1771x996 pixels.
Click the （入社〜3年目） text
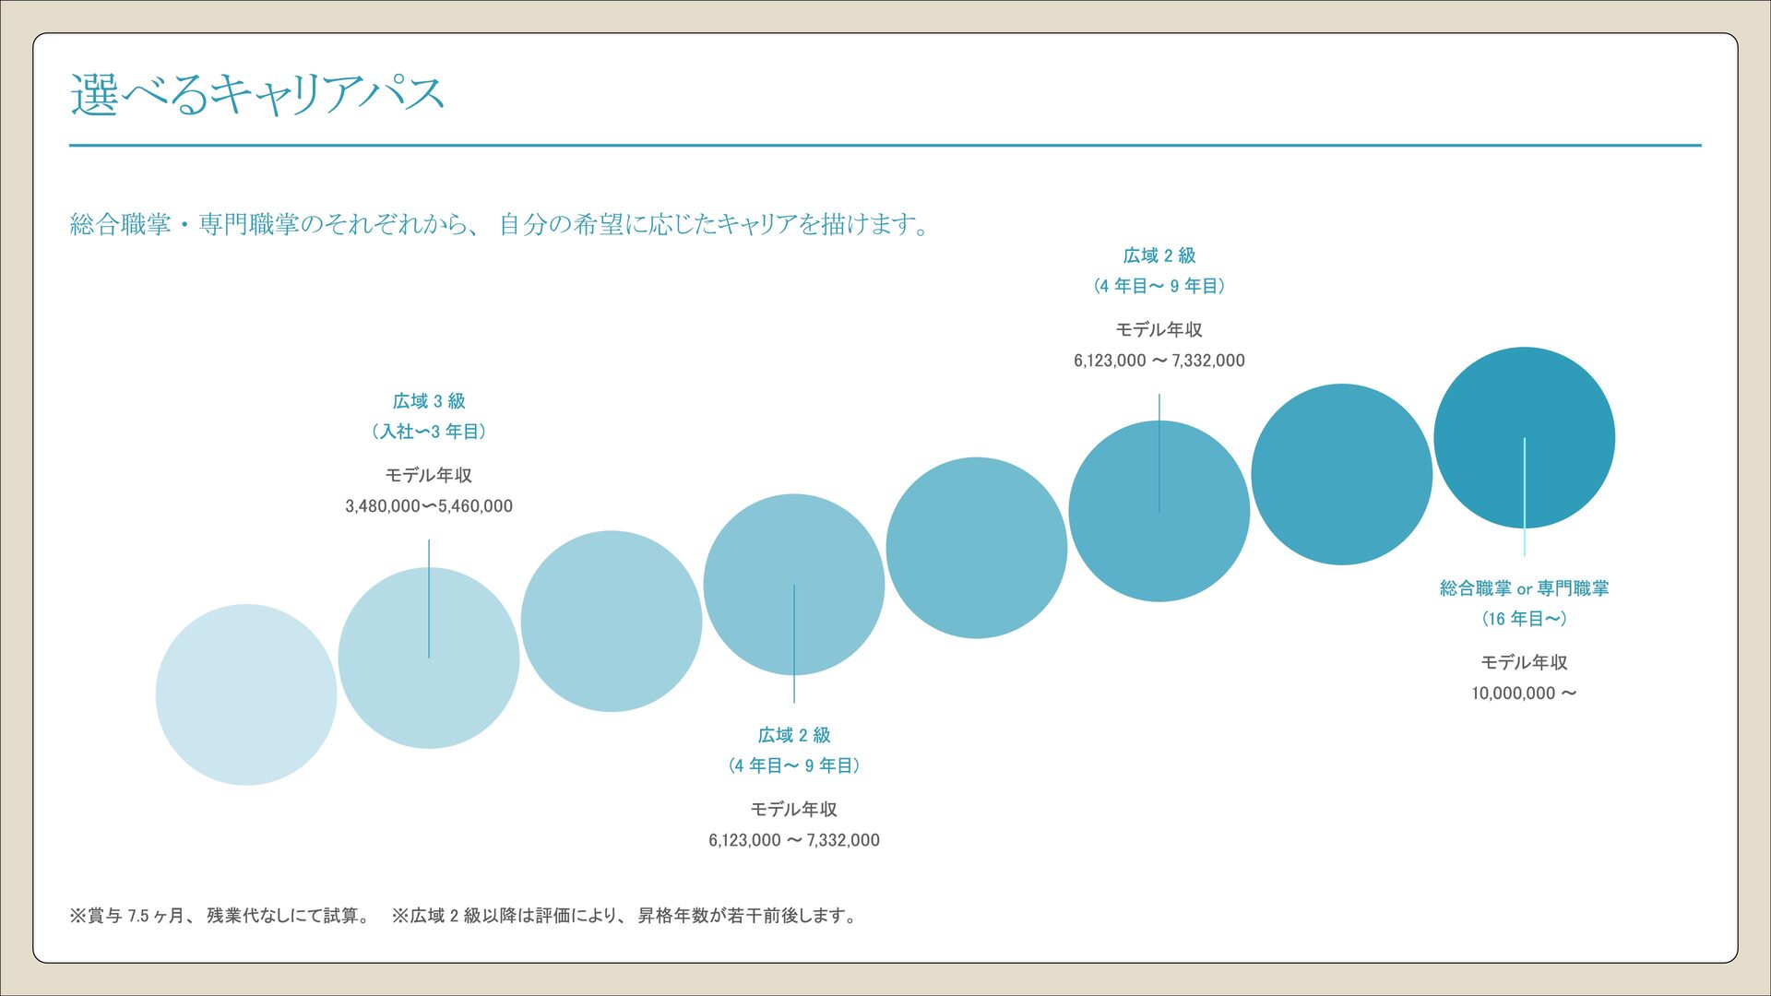pyautogui.click(x=429, y=432)
